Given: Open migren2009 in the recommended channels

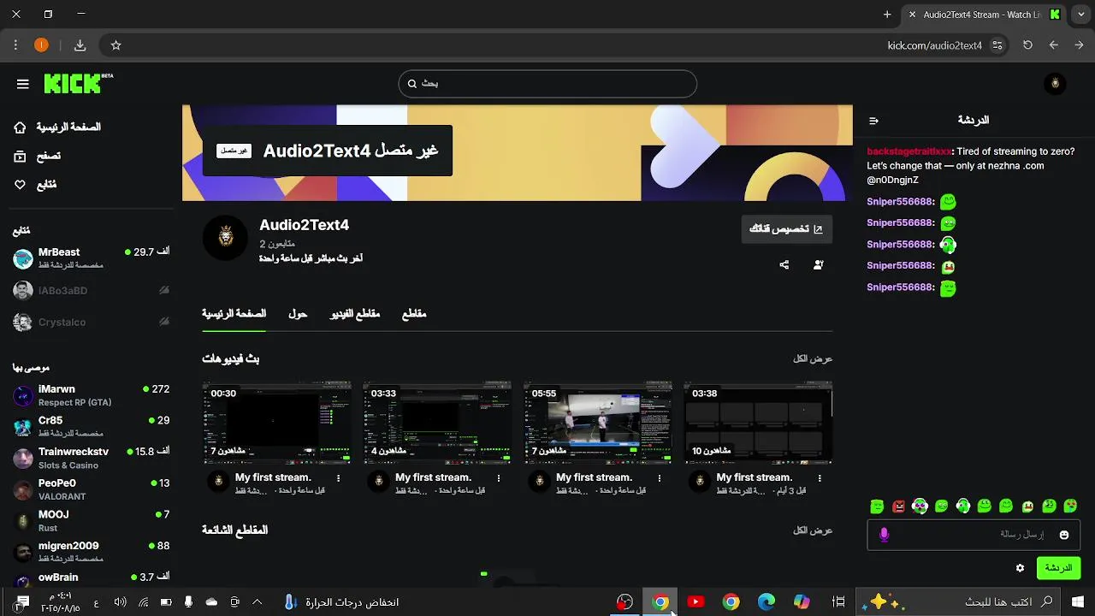Looking at the screenshot, I should point(91,552).
